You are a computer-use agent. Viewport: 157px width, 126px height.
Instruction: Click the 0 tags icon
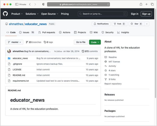tap(45, 42)
